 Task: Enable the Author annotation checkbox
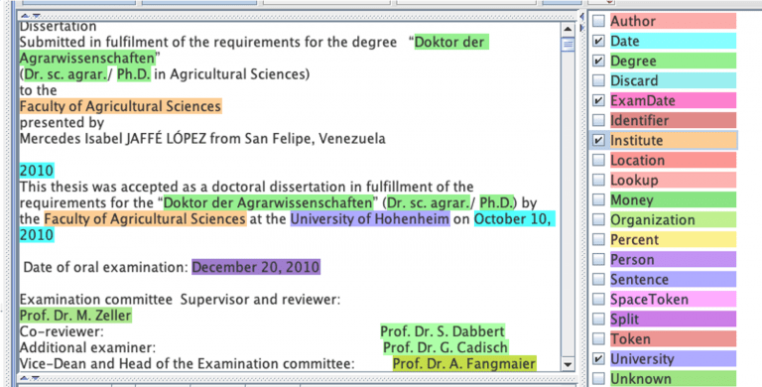pos(598,21)
